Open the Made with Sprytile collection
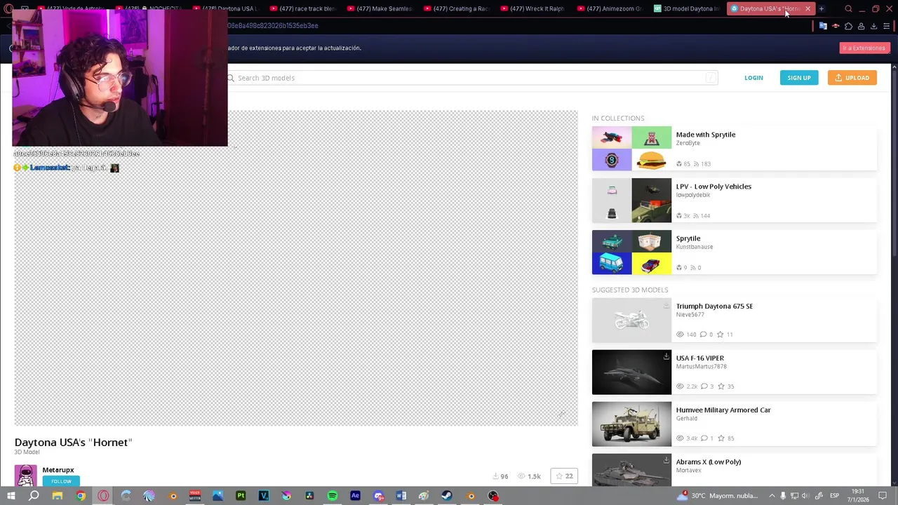 coord(706,135)
